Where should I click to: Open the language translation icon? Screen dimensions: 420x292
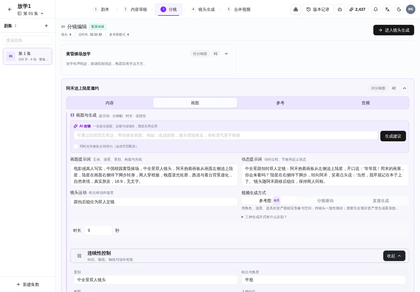387,9
